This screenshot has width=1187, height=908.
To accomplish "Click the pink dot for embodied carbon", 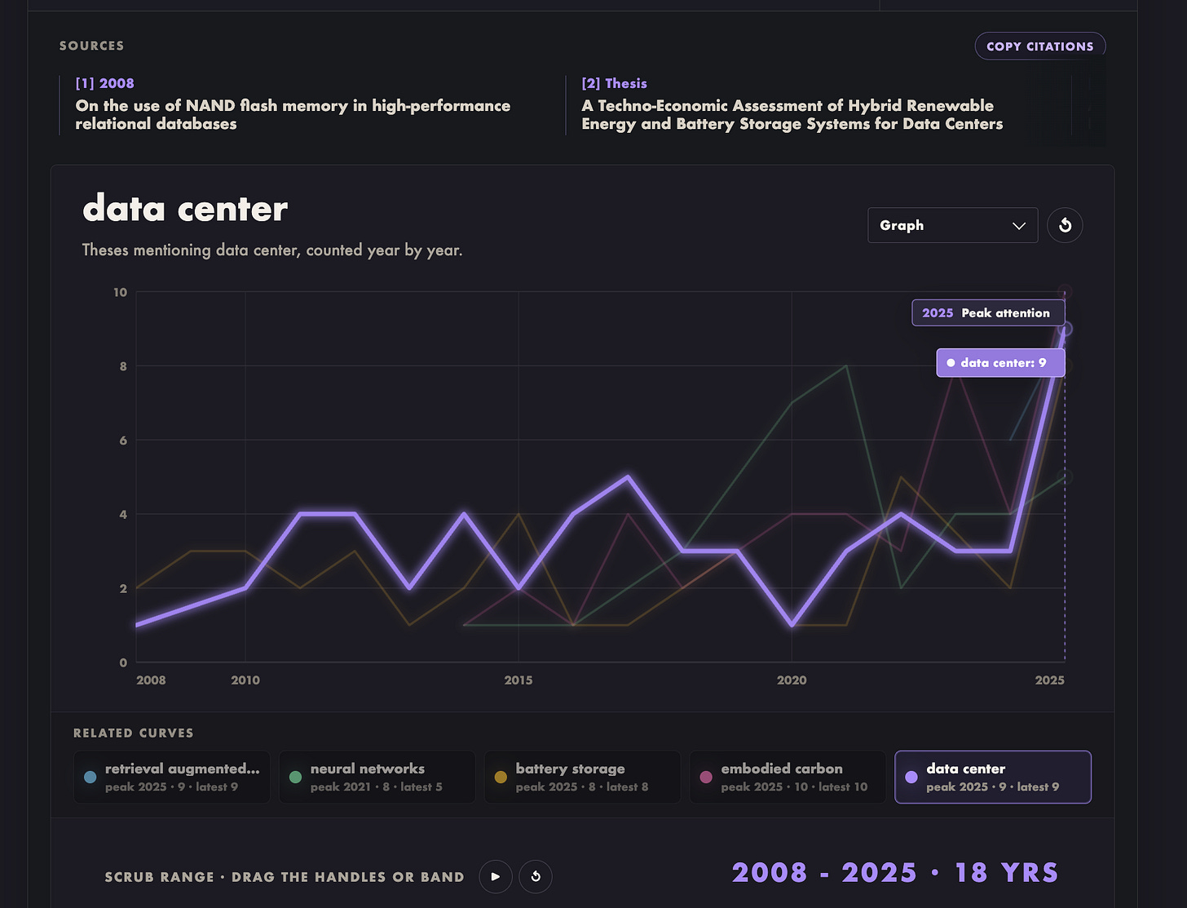I will click(706, 777).
